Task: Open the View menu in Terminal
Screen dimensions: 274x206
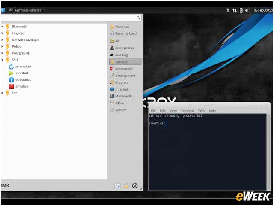Action: pyautogui.click(x=173, y=111)
